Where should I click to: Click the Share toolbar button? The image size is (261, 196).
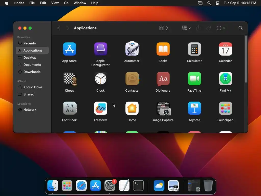(x=198, y=28)
